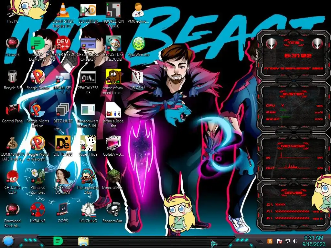Launch the HxD hex editor shortcut
Image resolution: width=331 pixels, height=248 pixels.
coord(88,14)
